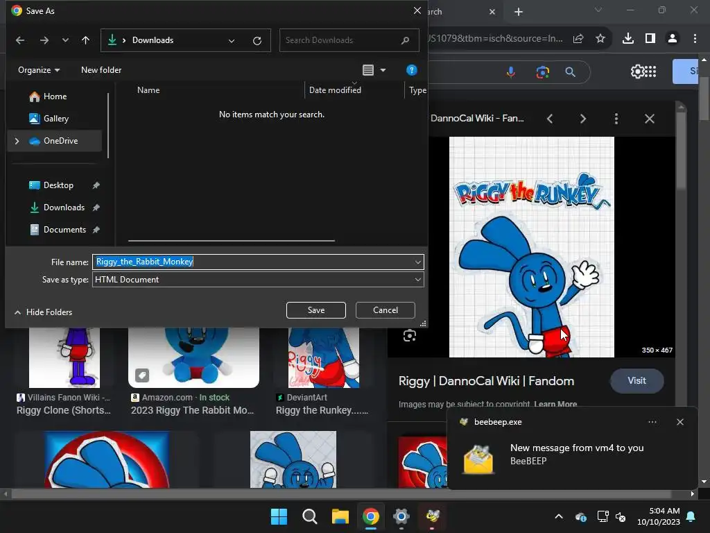Open Gallery in navigation pane
Image resolution: width=710 pixels, height=533 pixels.
click(55, 118)
